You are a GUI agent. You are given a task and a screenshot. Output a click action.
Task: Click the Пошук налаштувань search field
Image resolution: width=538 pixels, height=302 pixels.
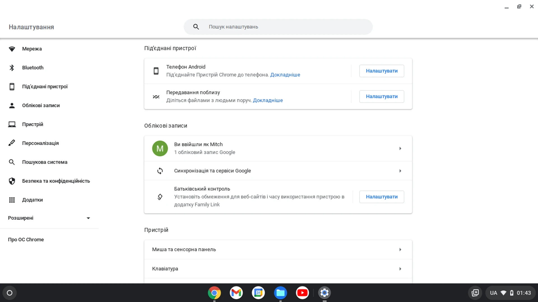pyautogui.click(x=278, y=27)
